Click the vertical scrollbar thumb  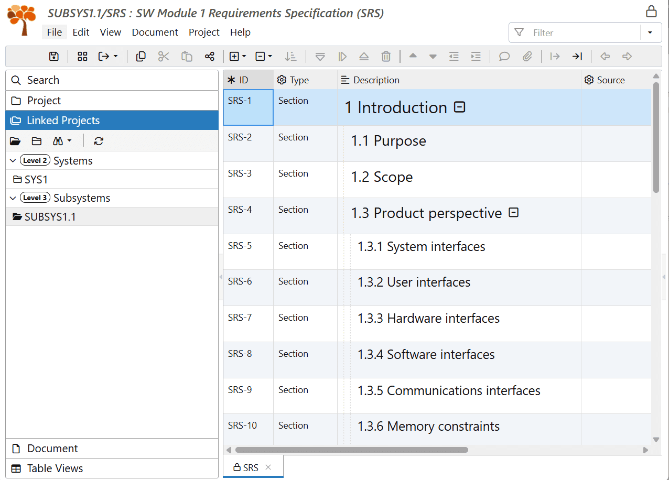pyautogui.click(x=656, y=137)
